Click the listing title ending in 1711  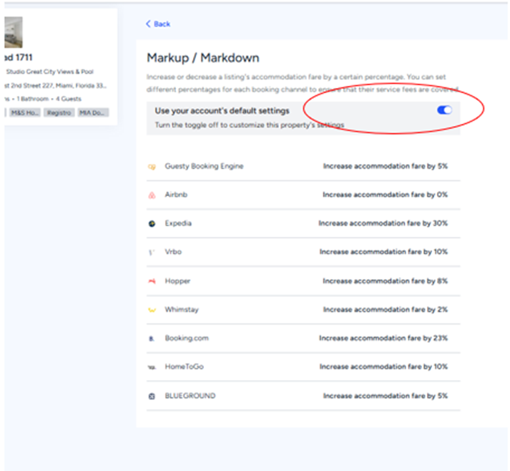point(19,57)
